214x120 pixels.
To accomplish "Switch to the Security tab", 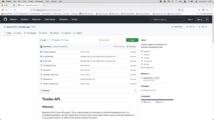I will [x=66, y=33].
